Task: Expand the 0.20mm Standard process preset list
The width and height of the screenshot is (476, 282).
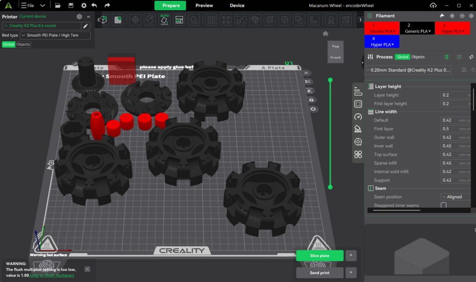Action: pyautogui.click(x=408, y=70)
